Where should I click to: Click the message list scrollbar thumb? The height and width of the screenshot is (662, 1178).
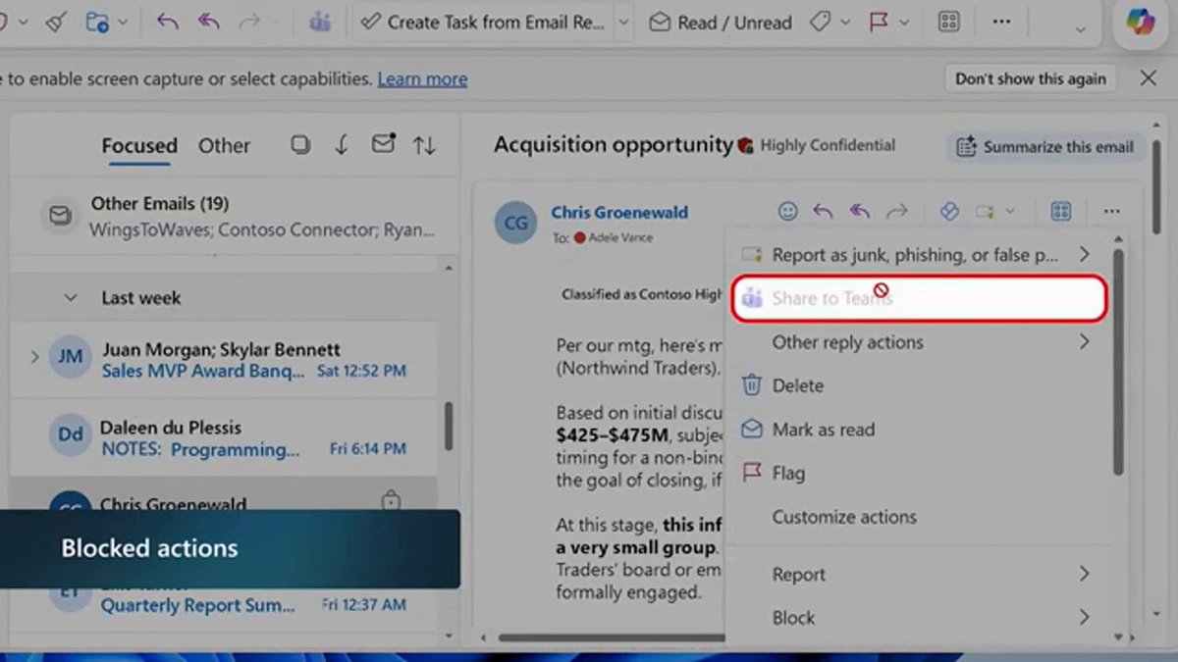point(448,427)
